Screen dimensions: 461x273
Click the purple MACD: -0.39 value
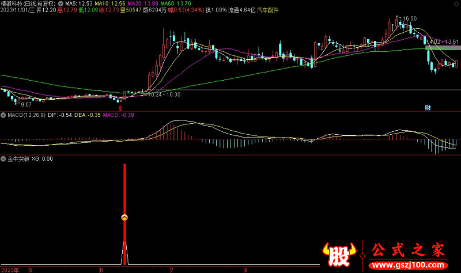click(119, 115)
